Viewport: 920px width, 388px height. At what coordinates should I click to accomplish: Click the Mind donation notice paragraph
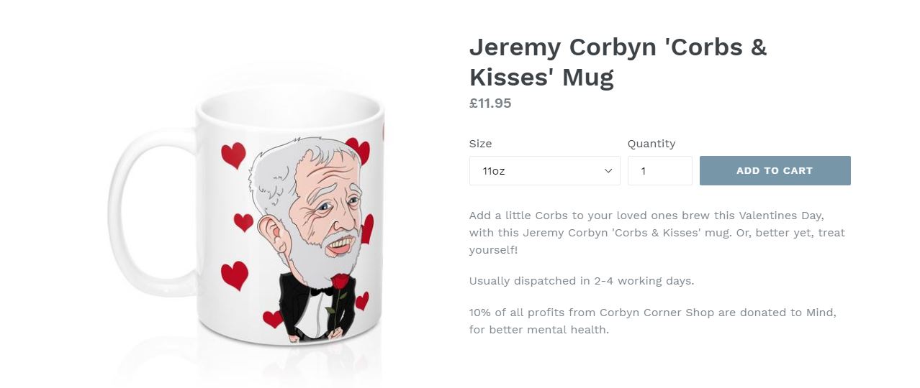tap(652, 321)
